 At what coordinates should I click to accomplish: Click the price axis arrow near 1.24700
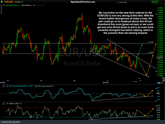[156, 14]
